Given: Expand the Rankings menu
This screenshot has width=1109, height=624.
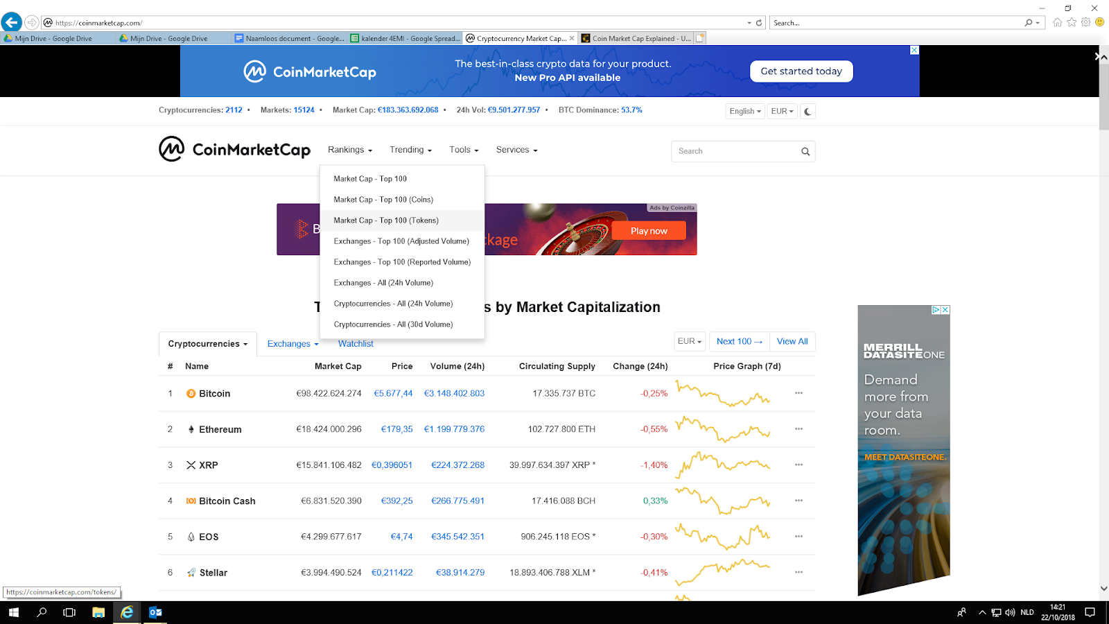Looking at the screenshot, I should tap(350, 150).
